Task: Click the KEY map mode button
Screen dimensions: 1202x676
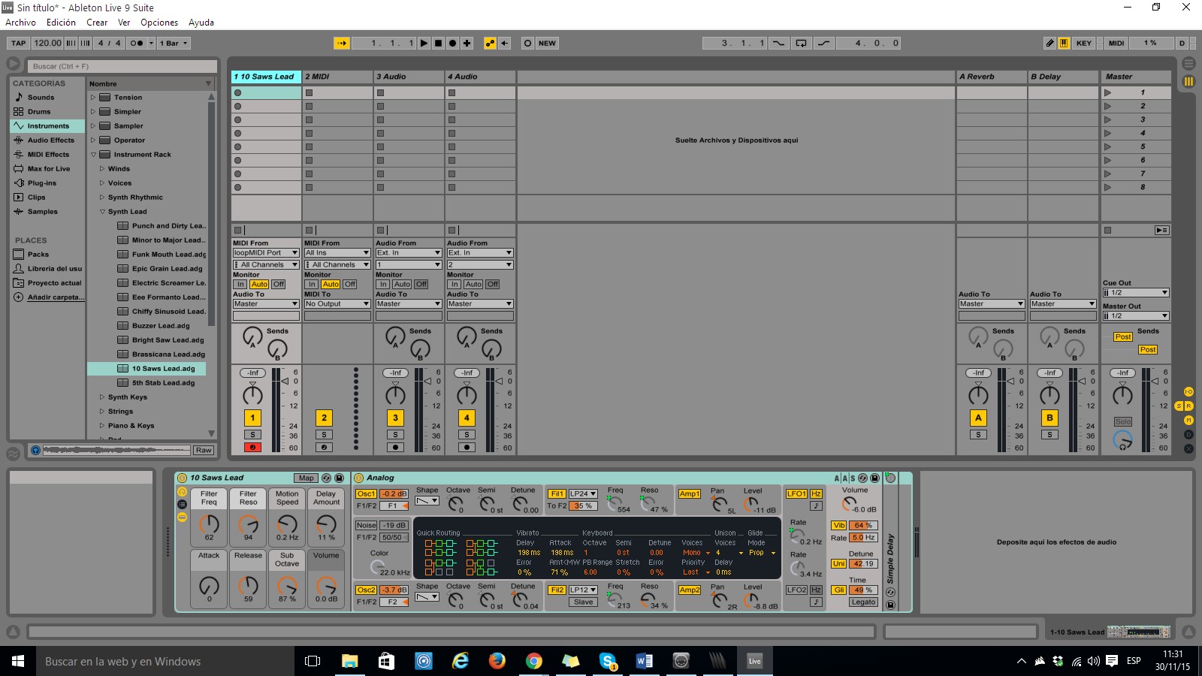Action: tap(1083, 44)
